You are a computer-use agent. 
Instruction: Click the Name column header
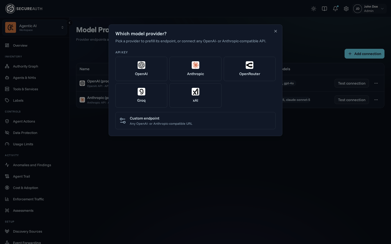(x=84, y=69)
